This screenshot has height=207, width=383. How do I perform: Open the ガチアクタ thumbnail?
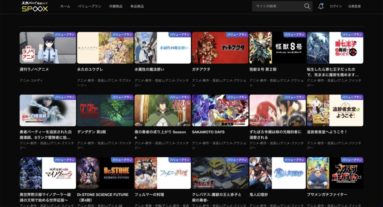[x=220, y=48]
